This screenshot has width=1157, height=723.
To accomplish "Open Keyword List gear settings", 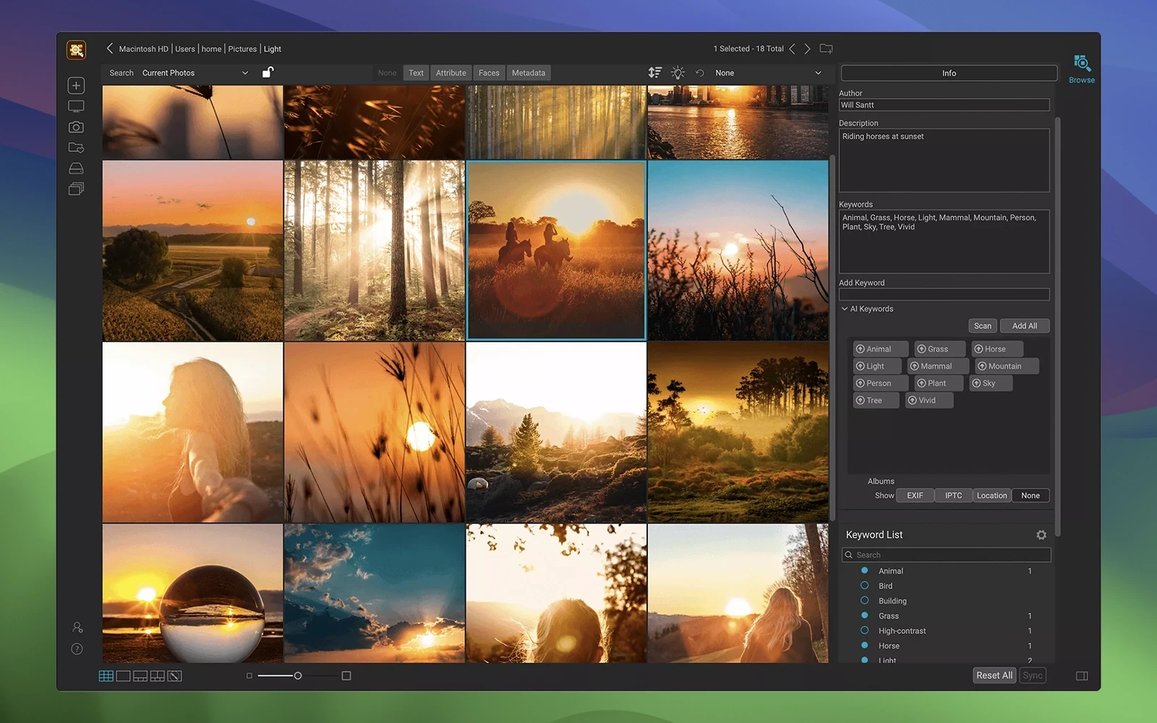I will [x=1041, y=535].
